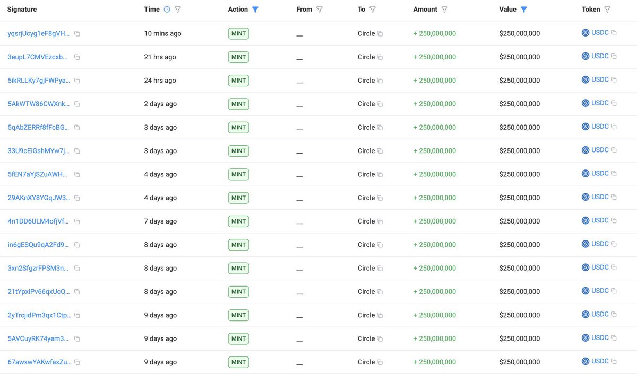This screenshot has width=637, height=375.
Task: Open transaction 5ikRLLKy7gjFWPya
Action: [39, 81]
